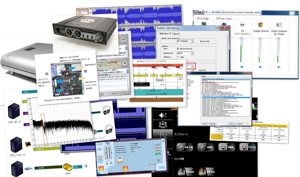This screenshot has height=177, width=300.
Task: Click the Reset page button
Action: click(x=212, y=123)
